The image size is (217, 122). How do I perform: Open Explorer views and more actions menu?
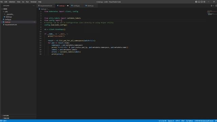(34, 6)
